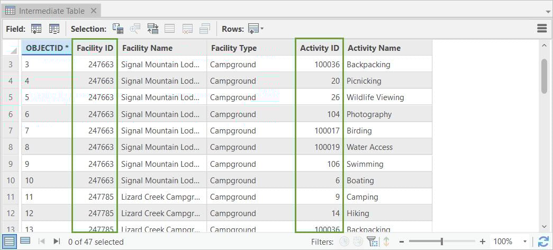This screenshot has width=553, height=250.
Task: Click the scroll up arrow
Action: coord(544,45)
